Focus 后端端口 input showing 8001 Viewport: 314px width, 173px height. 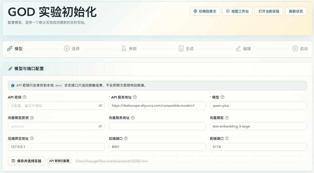(x=157, y=147)
